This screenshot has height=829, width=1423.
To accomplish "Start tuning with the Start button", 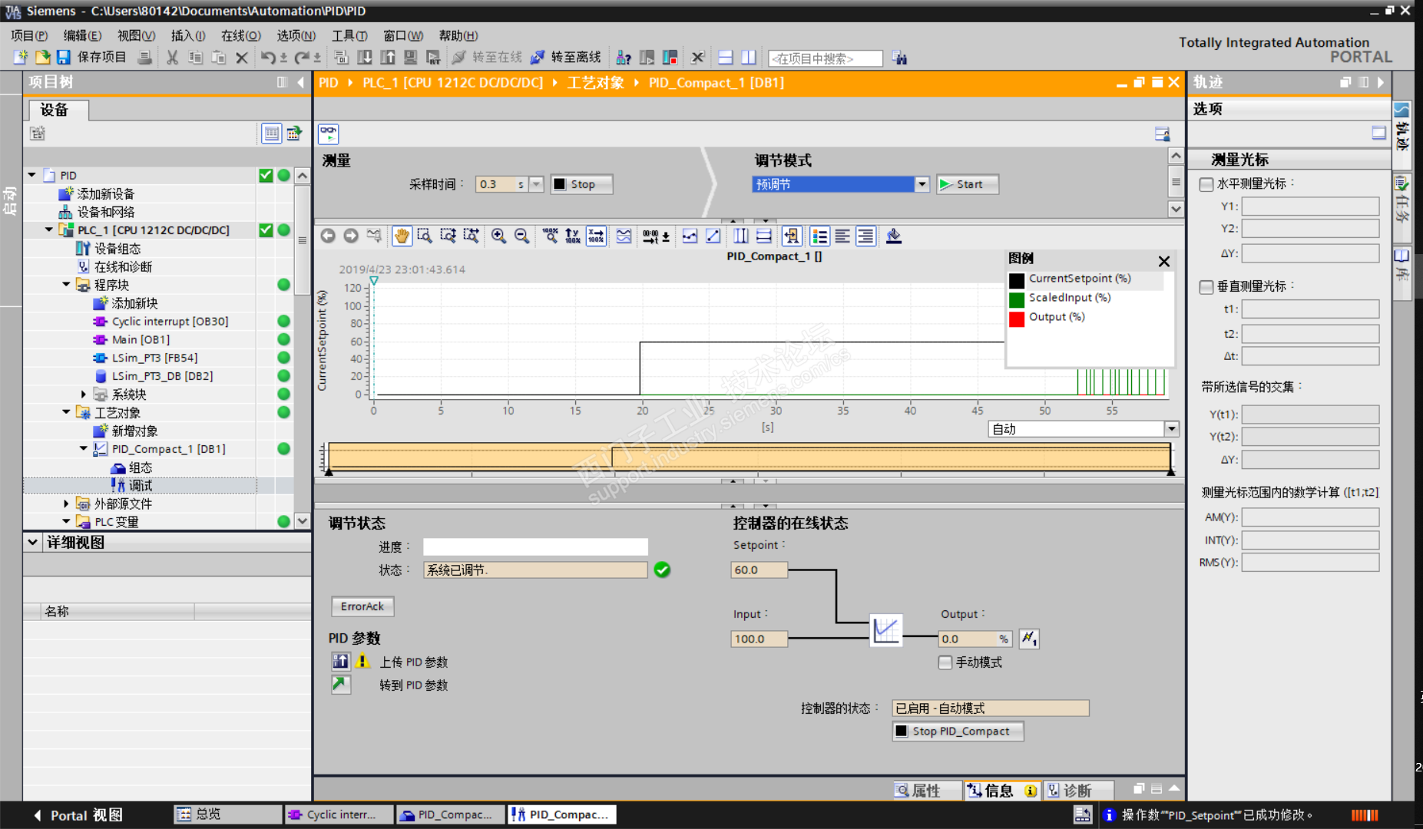I will point(967,184).
